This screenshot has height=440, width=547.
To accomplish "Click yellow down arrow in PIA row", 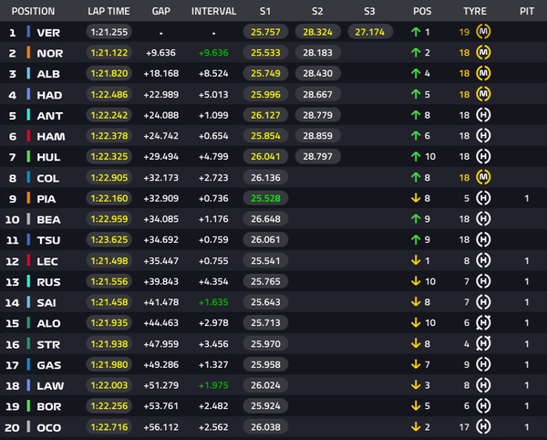I will (x=416, y=198).
